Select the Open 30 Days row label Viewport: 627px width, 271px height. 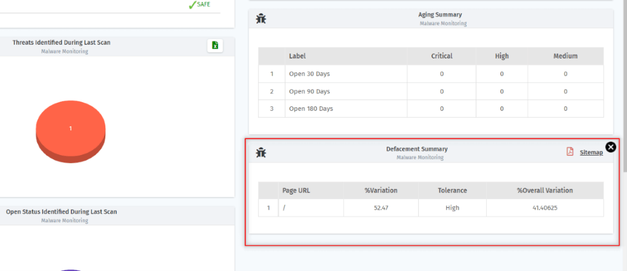click(309, 74)
